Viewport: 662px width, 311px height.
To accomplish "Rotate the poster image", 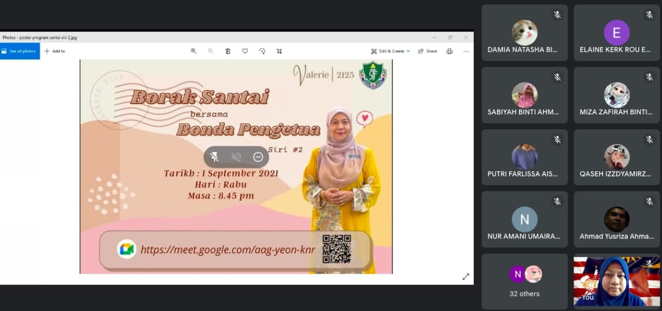I will click(262, 51).
